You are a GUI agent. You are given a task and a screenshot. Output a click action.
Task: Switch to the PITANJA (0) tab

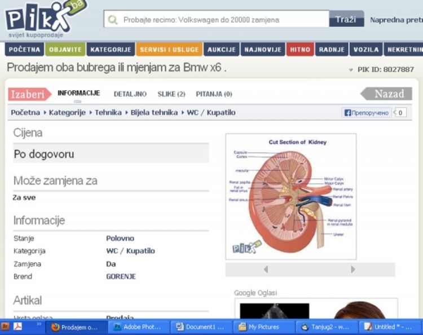(x=214, y=94)
